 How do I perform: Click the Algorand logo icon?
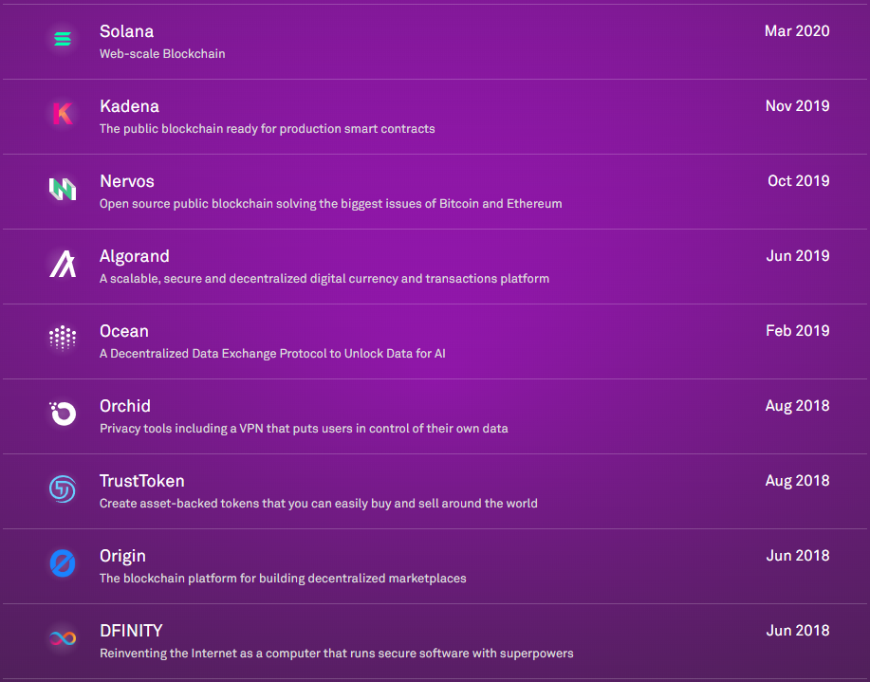[x=62, y=265]
